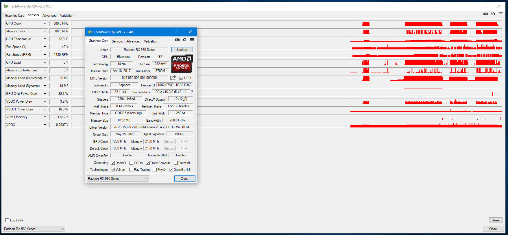Toggle the DirectML checkbox
The image size is (508, 235).
(176, 163)
